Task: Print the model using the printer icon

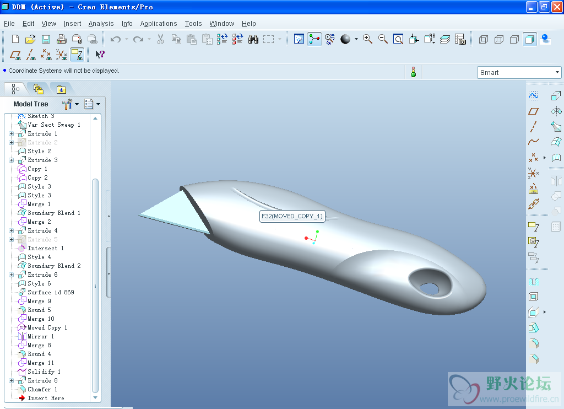Action: (61, 39)
